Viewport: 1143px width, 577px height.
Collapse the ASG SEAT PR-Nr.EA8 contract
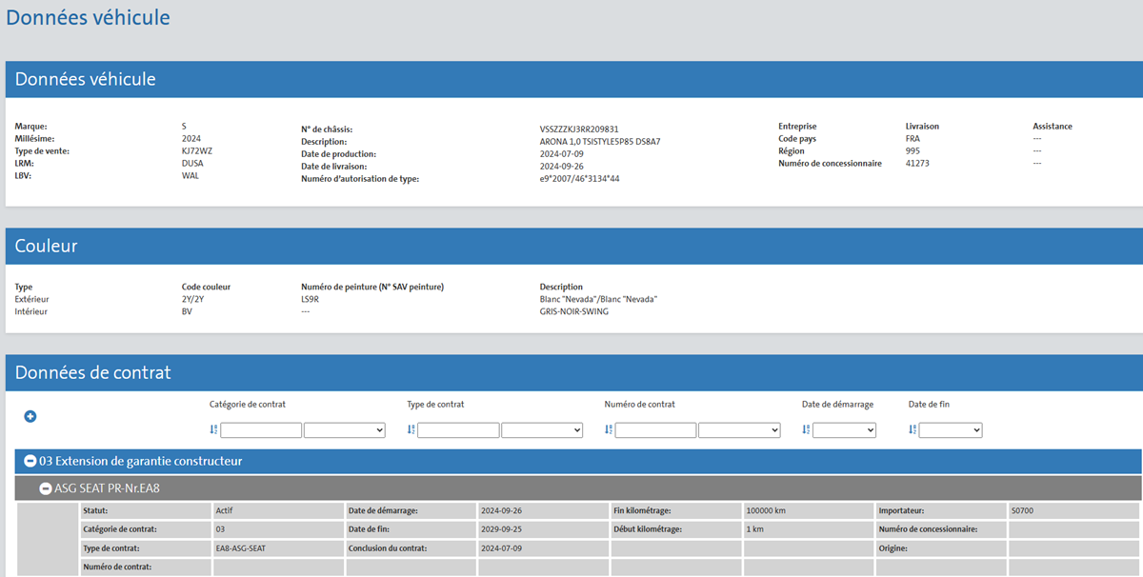(46, 488)
